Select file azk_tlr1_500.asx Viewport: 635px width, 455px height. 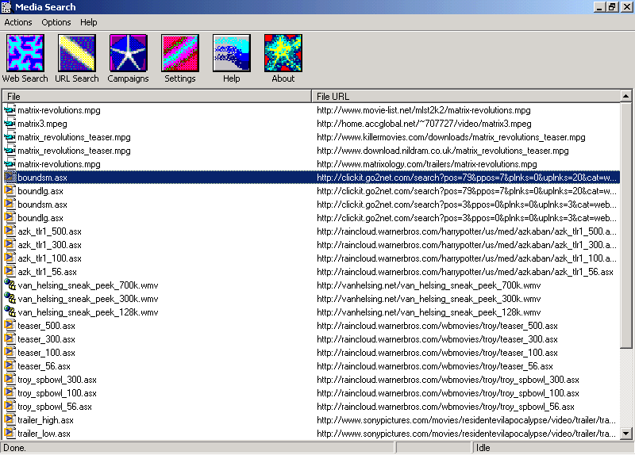coord(49,231)
